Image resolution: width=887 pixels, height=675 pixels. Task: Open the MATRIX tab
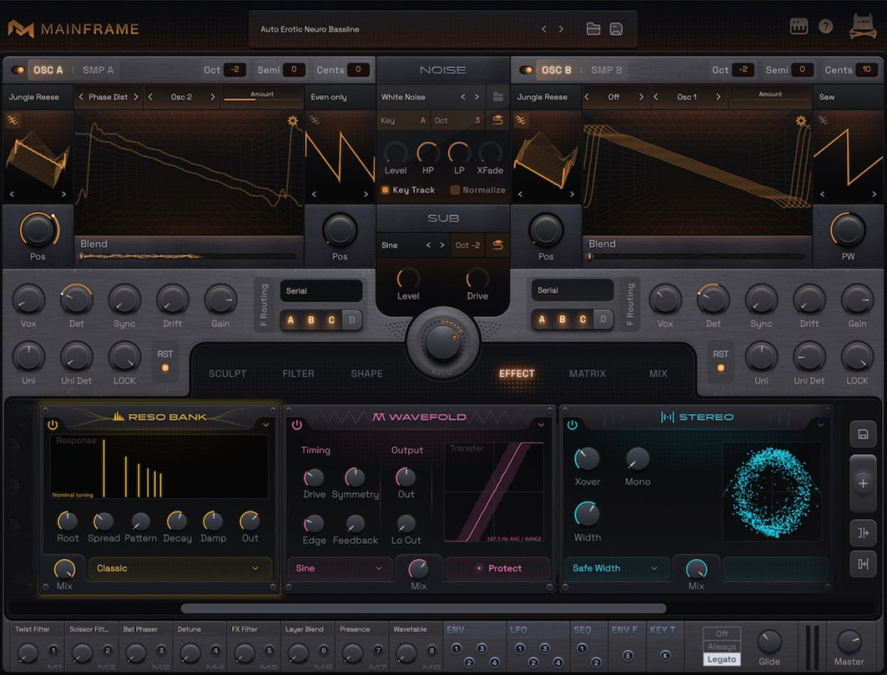point(587,373)
